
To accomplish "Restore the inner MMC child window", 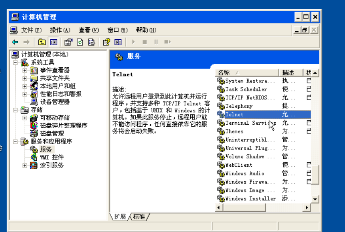I will coord(305,30).
